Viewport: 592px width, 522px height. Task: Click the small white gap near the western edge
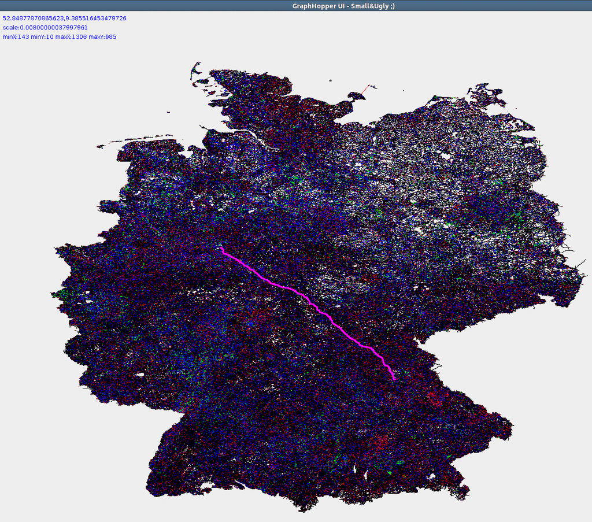pos(140,375)
